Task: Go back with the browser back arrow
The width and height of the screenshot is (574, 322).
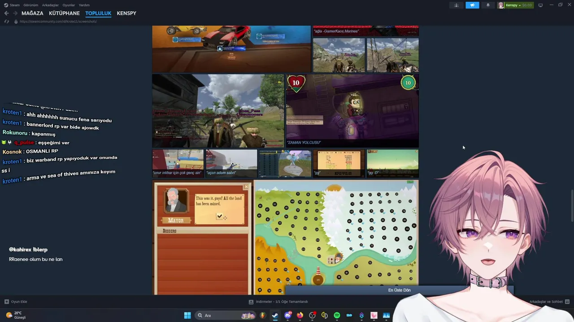Action: pos(6,13)
